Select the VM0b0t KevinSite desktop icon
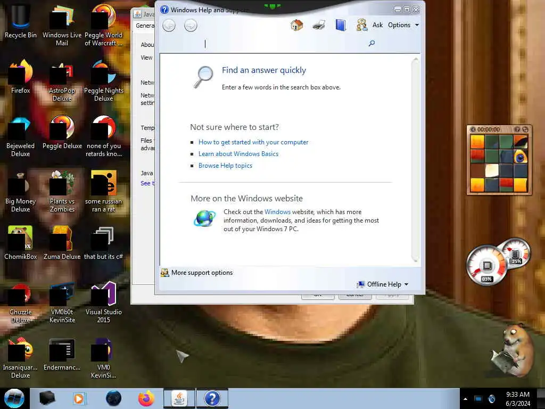 pos(62,302)
